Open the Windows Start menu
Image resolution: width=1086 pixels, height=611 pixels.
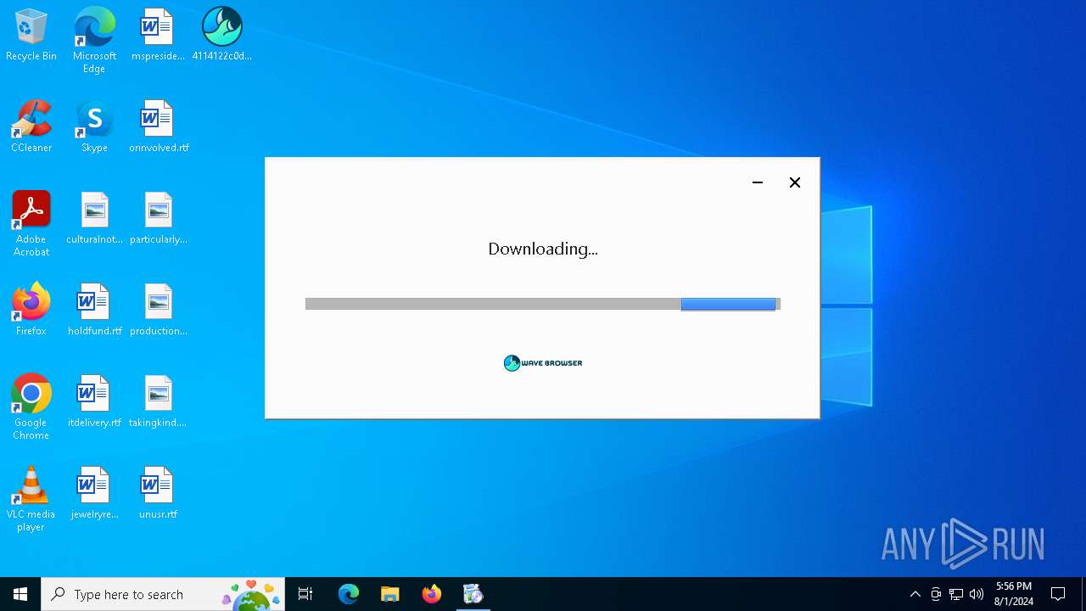(x=20, y=594)
